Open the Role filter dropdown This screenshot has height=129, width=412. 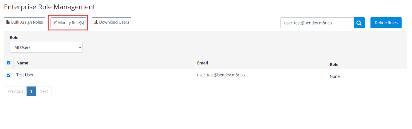click(46, 47)
